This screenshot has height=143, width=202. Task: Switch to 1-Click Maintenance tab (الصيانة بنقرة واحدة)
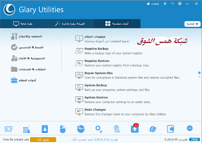tap(70, 24)
